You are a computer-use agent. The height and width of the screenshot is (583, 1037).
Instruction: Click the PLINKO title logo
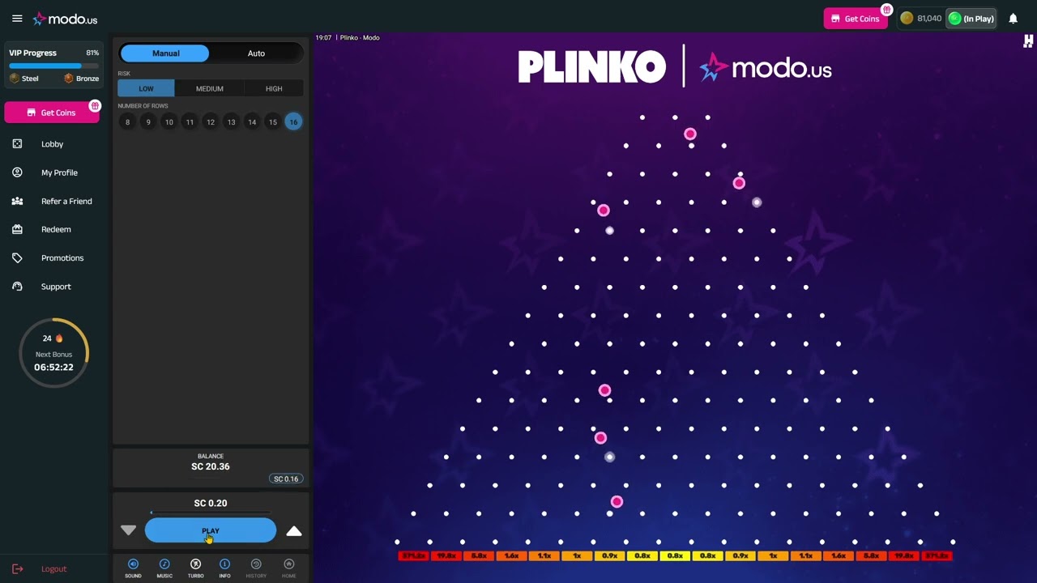592,67
